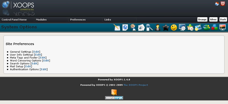Open the black star icon
Image resolution: width=228 pixels, height=104 pixels.
tap(166, 27)
